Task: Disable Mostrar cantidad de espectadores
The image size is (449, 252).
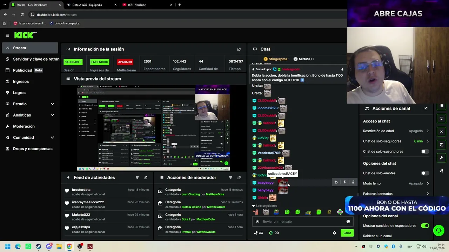Action: (x=425, y=226)
